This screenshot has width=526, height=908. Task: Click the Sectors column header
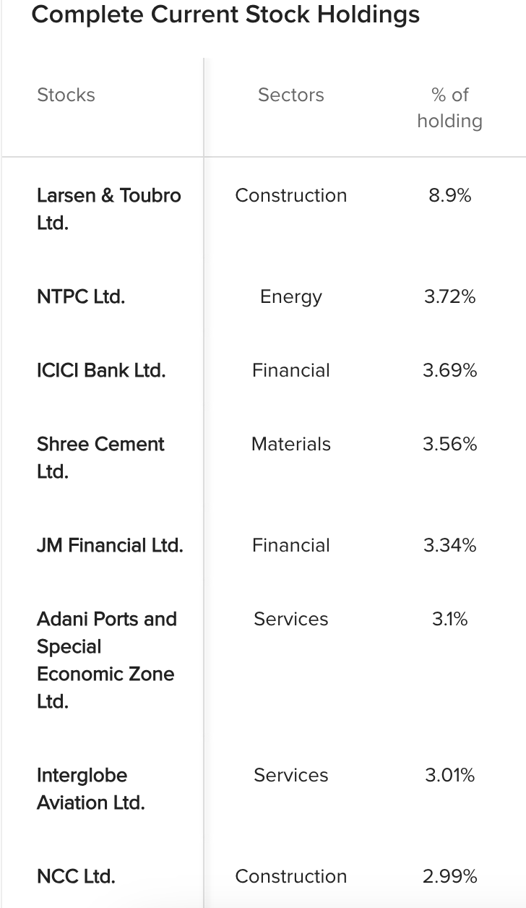[x=291, y=95]
